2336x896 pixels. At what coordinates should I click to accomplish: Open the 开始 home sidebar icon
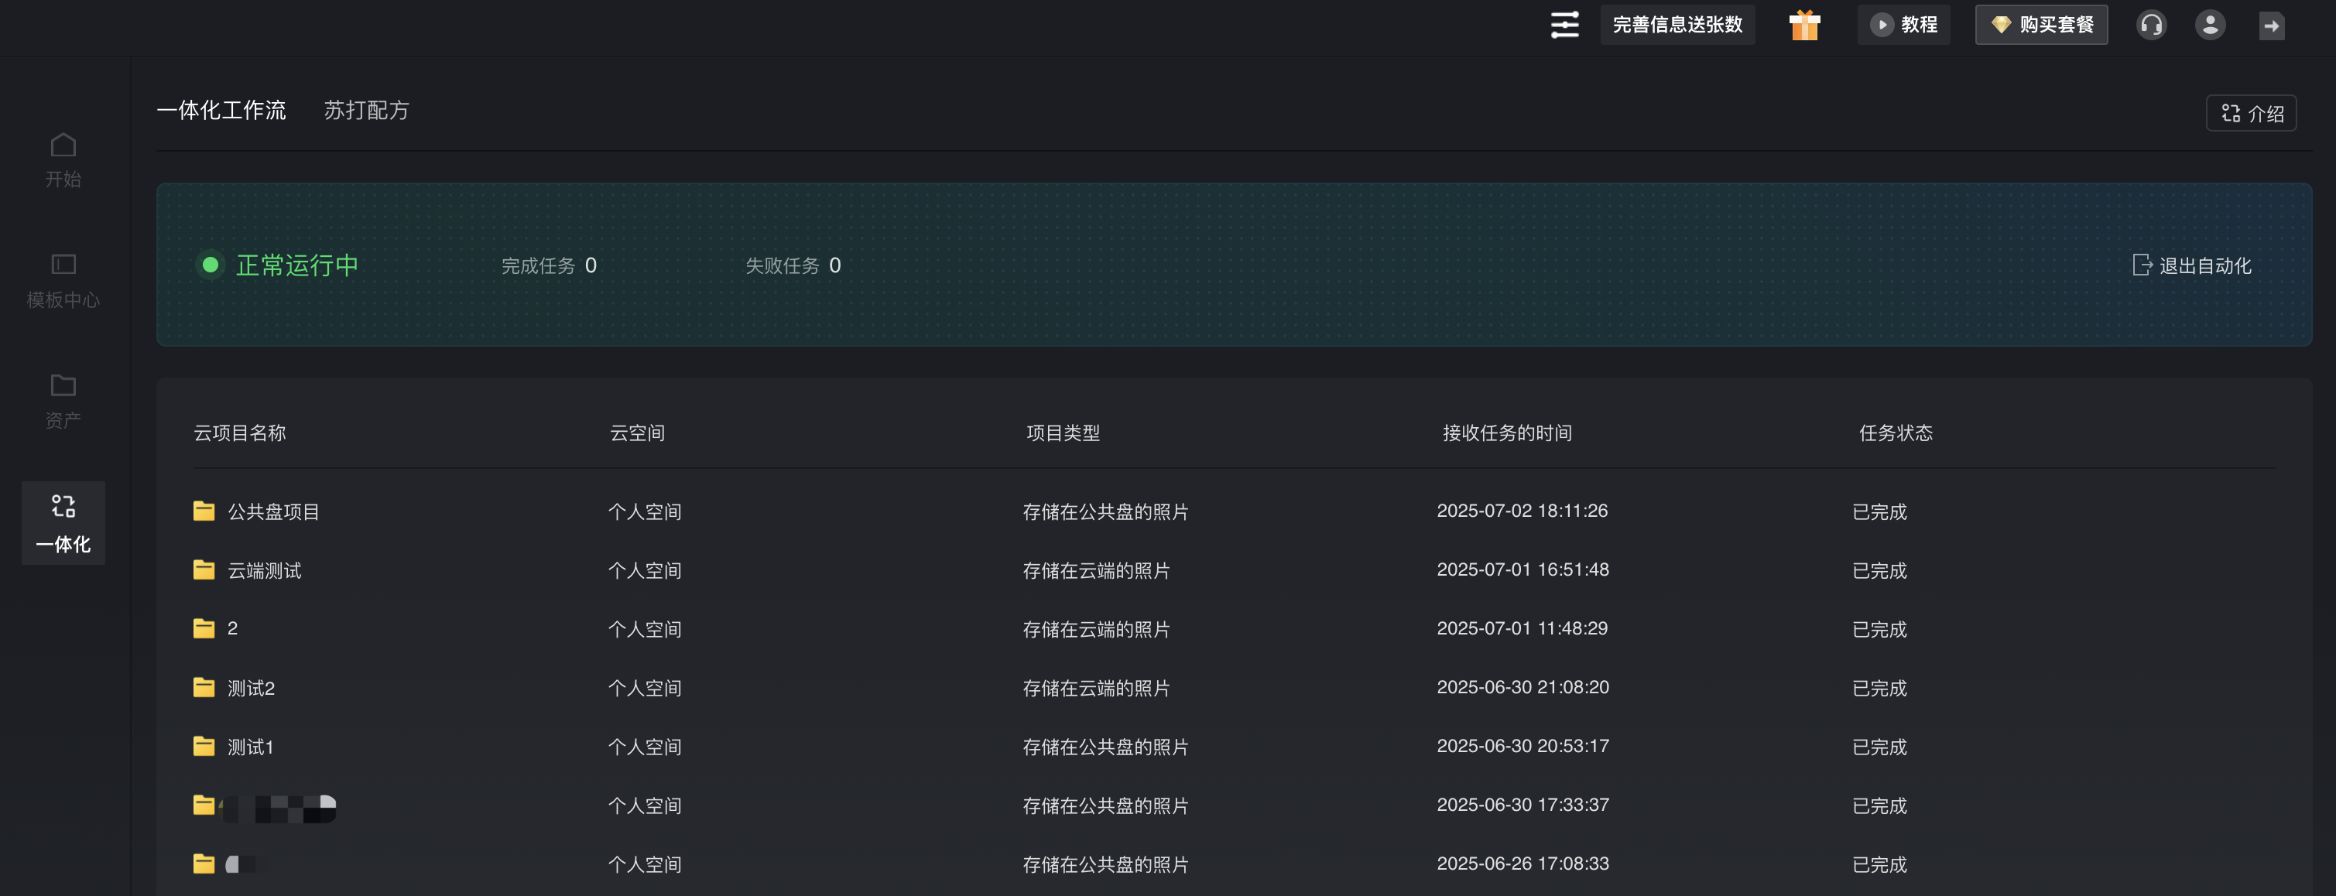[x=63, y=159]
